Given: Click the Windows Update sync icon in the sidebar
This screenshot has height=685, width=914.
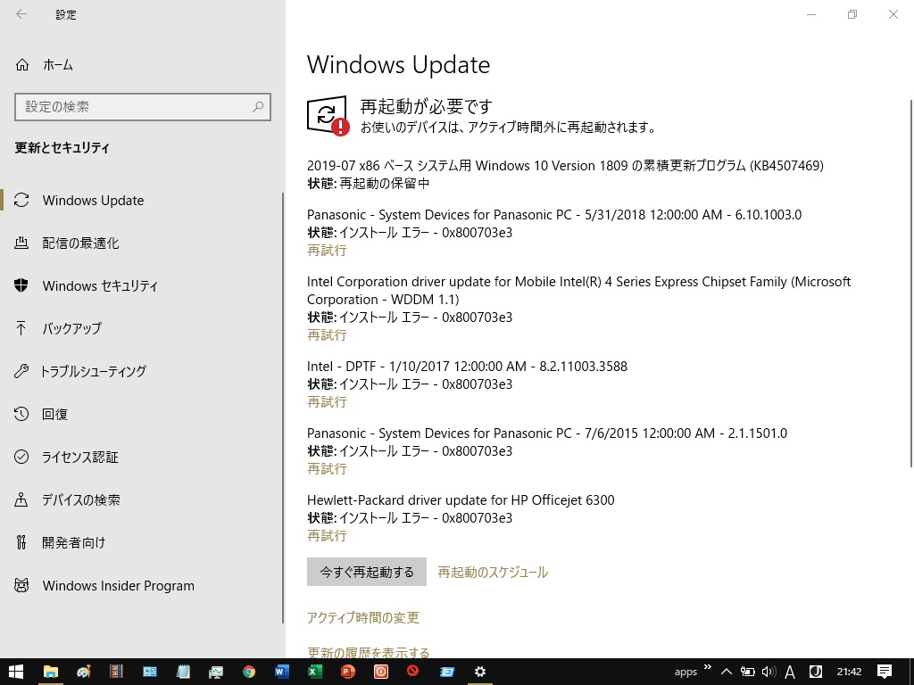Looking at the screenshot, I should (21, 200).
